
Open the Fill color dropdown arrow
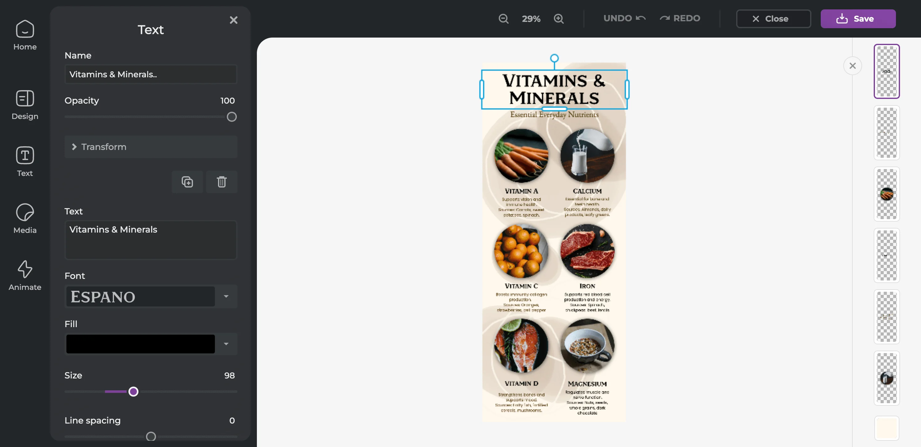(x=226, y=344)
